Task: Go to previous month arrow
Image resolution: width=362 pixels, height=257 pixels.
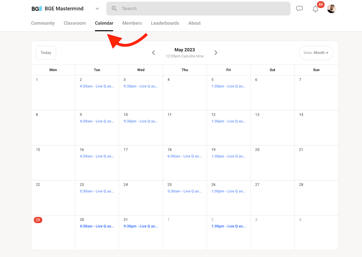Action: tap(154, 53)
